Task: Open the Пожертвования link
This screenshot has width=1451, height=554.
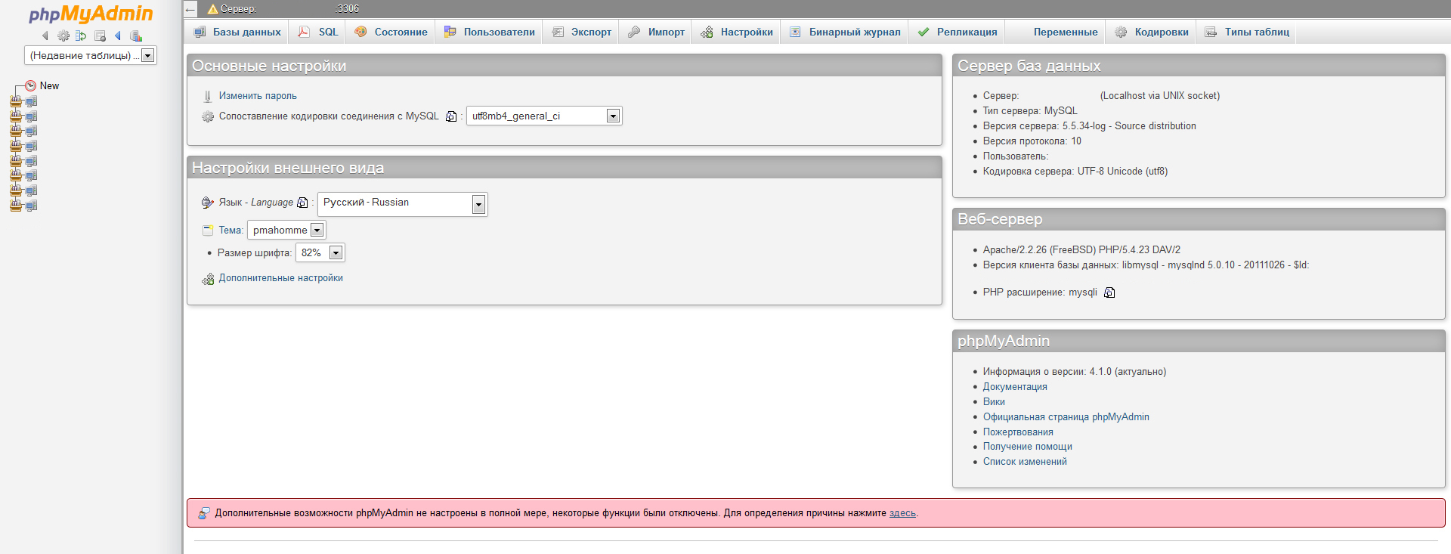Action: (x=1018, y=432)
